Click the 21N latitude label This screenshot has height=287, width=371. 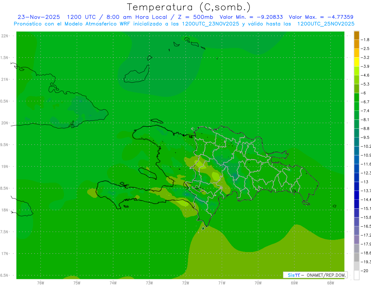click(x=4, y=79)
